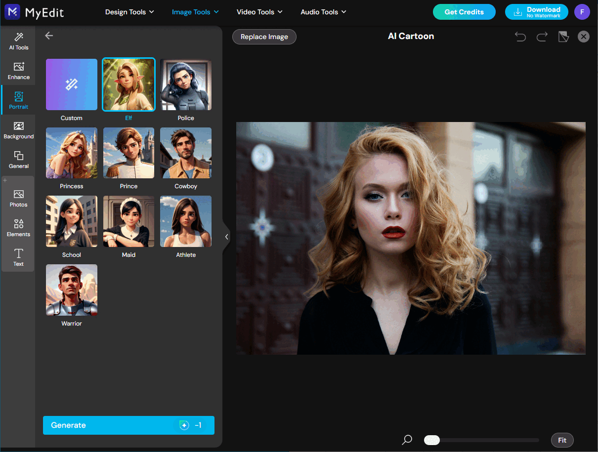This screenshot has width=598, height=452.
Task: Click the uploaded portrait photo on canvas
Action: pyautogui.click(x=411, y=238)
